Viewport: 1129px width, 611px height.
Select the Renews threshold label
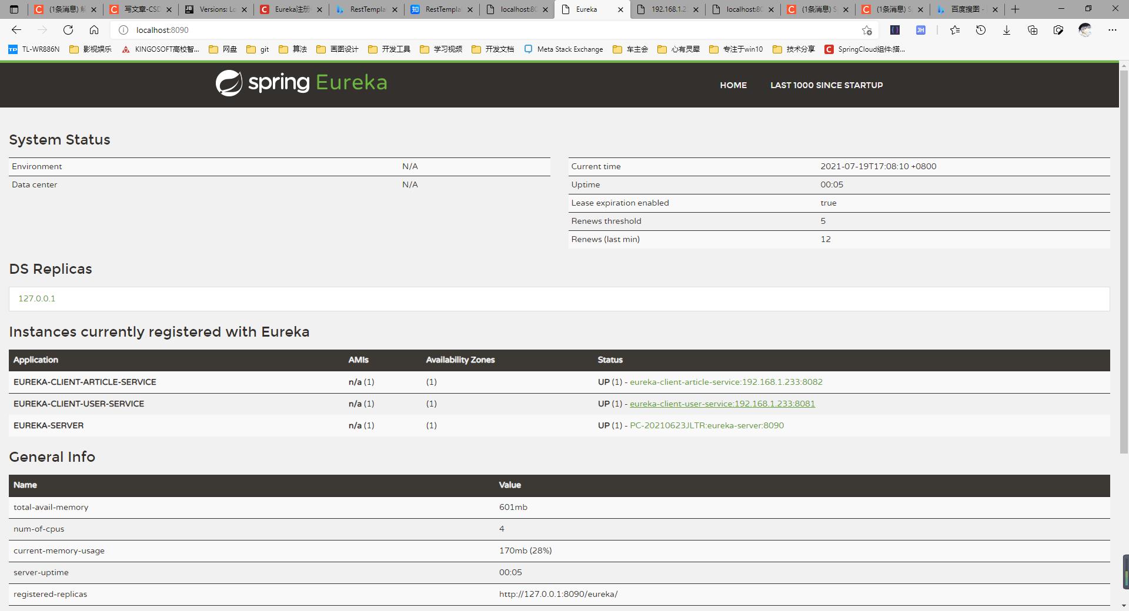tap(606, 221)
